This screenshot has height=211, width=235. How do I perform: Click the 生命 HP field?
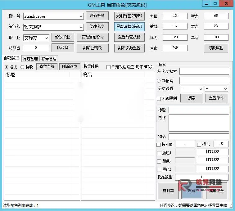(175, 48)
